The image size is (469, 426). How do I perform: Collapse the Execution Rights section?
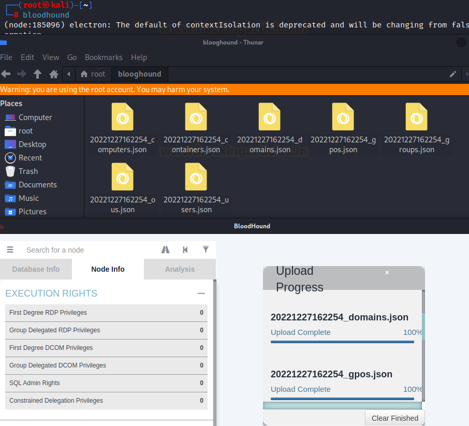tap(201, 293)
